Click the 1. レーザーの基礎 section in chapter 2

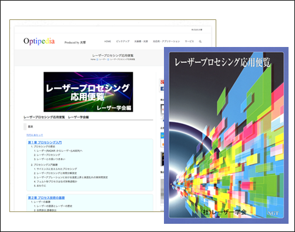(x=41, y=202)
